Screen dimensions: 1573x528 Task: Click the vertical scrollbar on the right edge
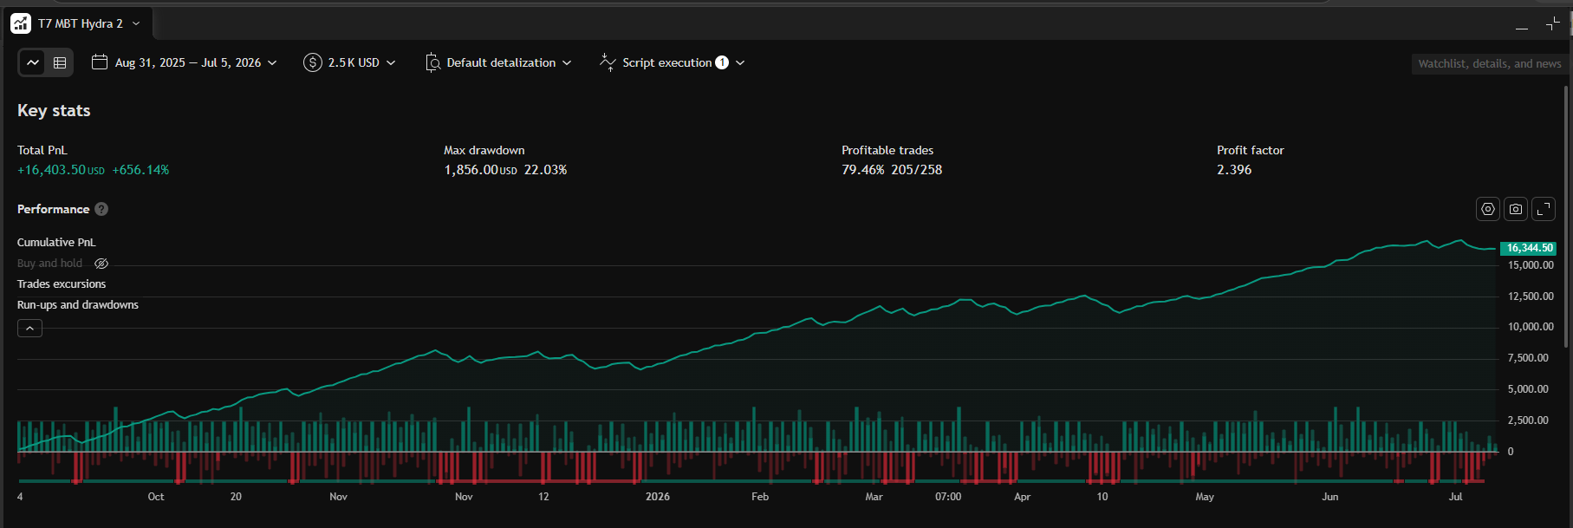click(x=1567, y=217)
